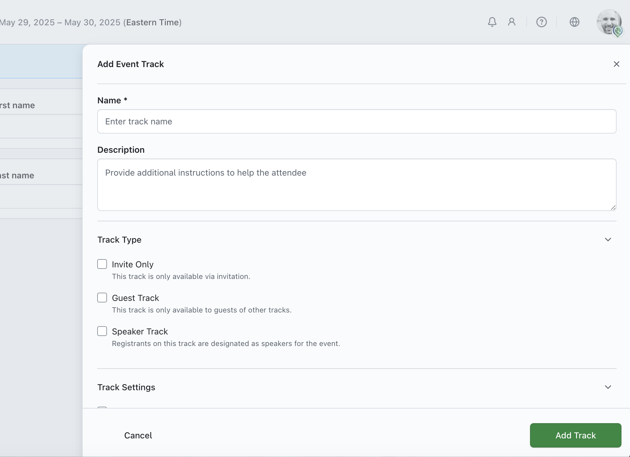The height and width of the screenshot is (457, 630).
Task: Open the help question mark icon
Action: (541, 22)
